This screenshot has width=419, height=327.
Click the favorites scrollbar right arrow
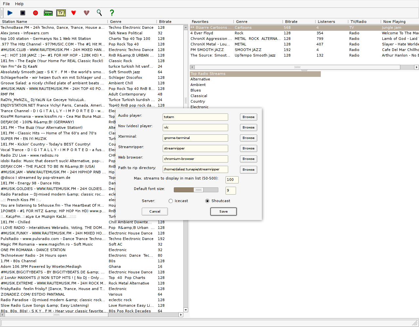click(416, 67)
